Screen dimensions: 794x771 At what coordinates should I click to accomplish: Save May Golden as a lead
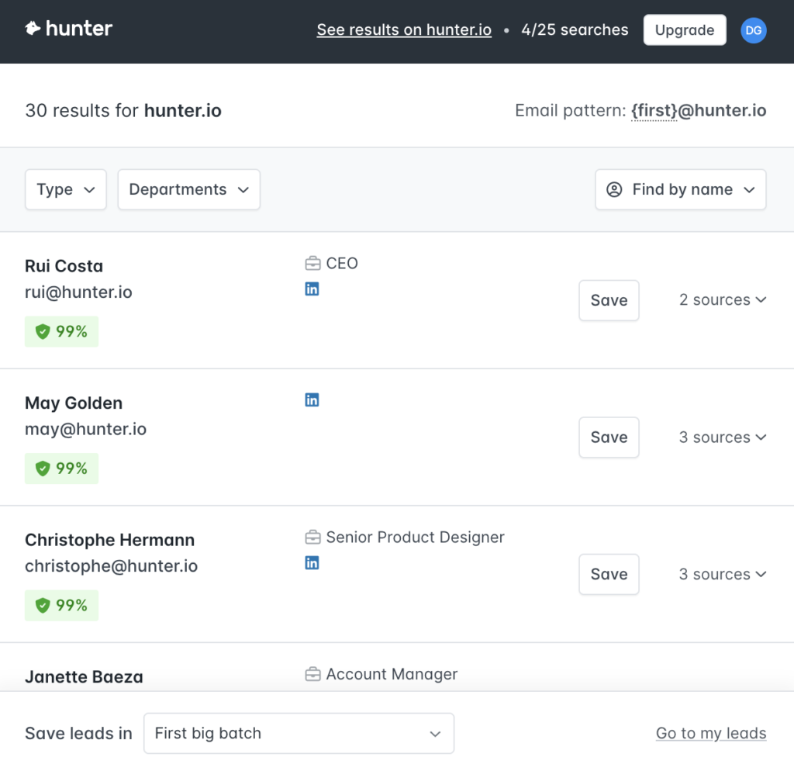(x=609, y=437)
